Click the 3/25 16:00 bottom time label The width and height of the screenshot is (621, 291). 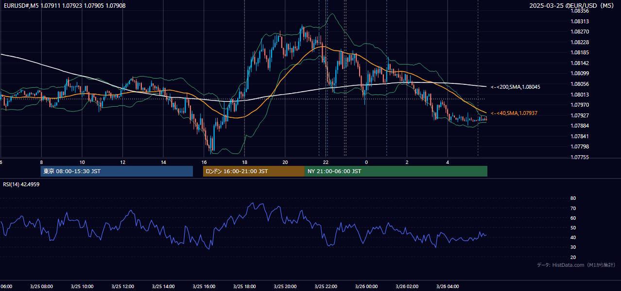coord(204,287)
